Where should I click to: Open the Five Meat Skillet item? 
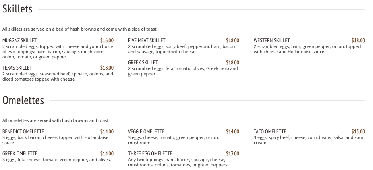pos(147,41)
